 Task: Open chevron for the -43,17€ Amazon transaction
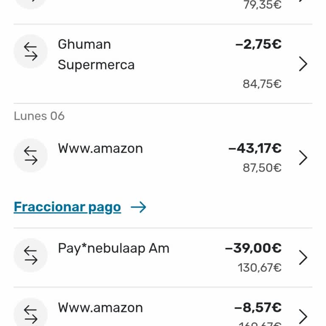click(x=303, y=157)
